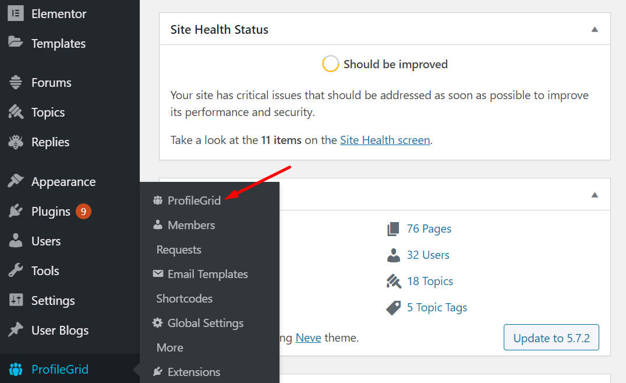
Task: Select the Forums icon in sidebar
Action: coord(15,82)
